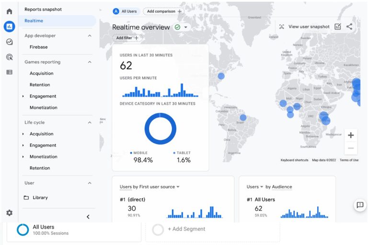Select Reports snapshot in the sidebar
Image resolution: width=368 pixels, height=245 pixels.
[43, 10]
